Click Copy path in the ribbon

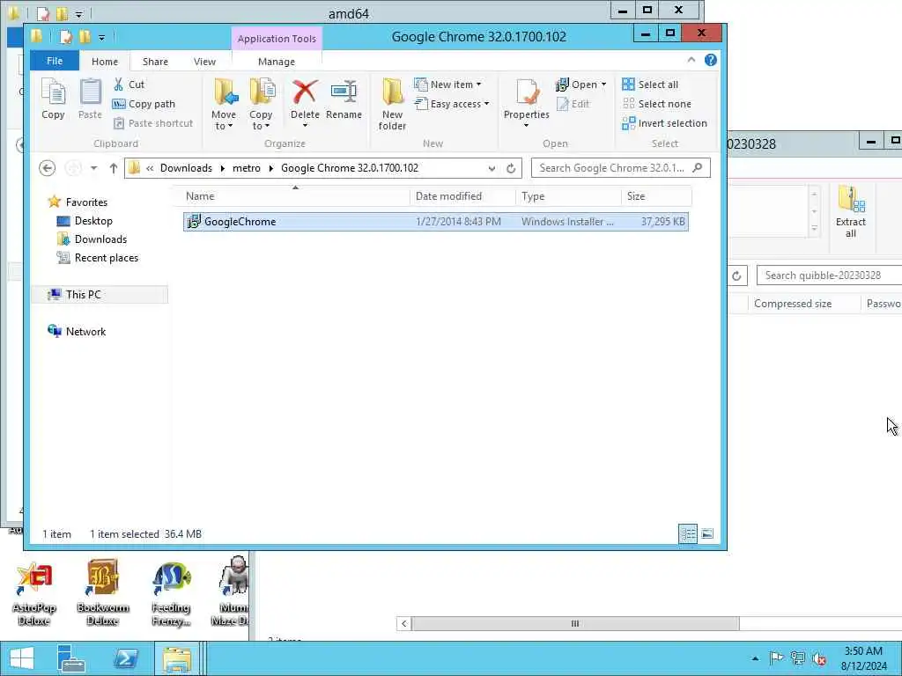[144, 104]
